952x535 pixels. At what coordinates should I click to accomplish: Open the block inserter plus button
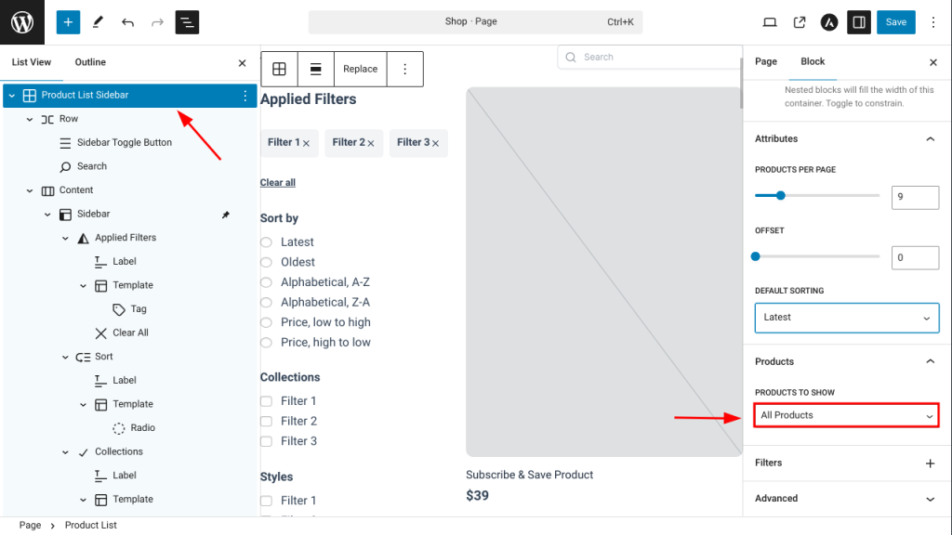click(68, 22)
